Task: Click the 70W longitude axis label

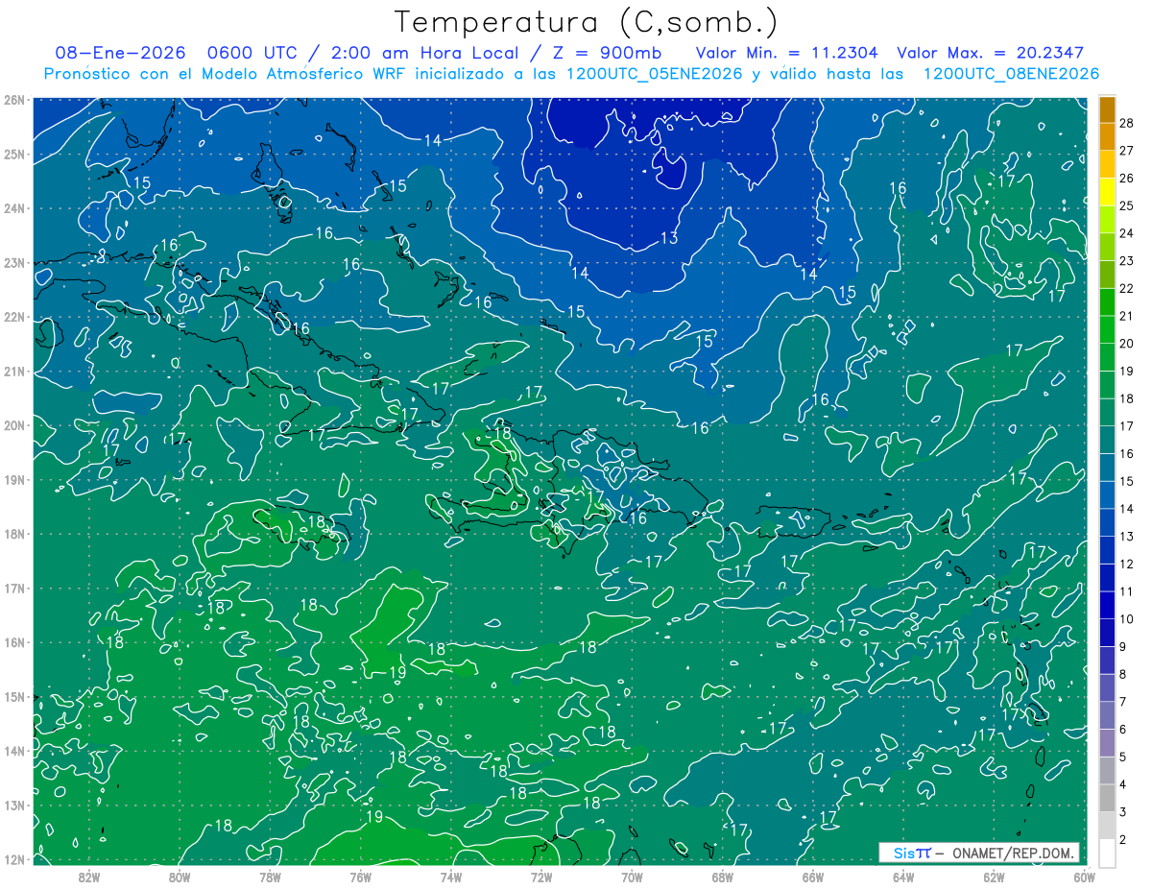Action: click(632, 877)
